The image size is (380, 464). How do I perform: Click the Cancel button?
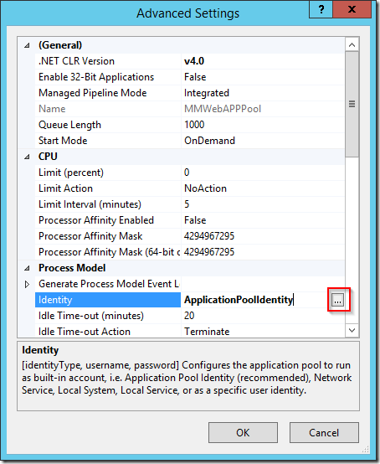324,433
